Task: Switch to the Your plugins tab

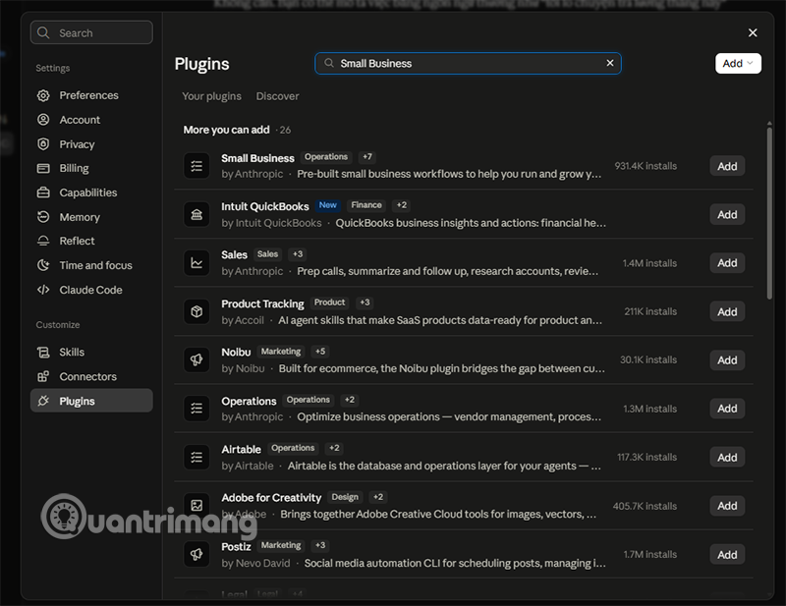Action: pyautogui.click(x=211, y=96)
